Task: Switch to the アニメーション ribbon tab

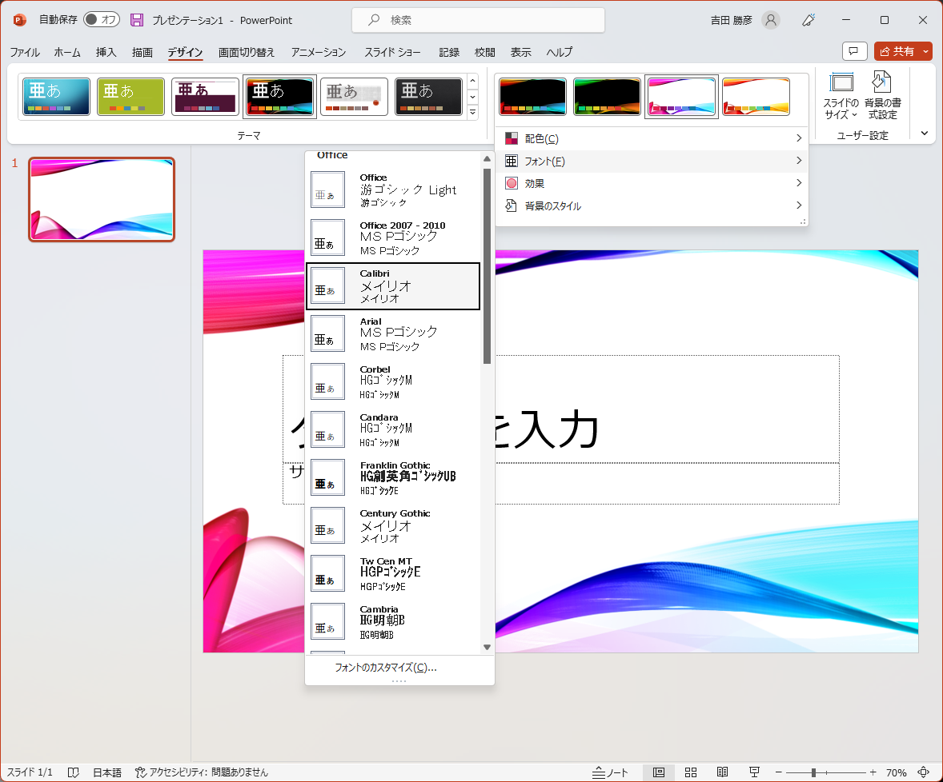Action: pyautogui.click(x=318, y=52)
